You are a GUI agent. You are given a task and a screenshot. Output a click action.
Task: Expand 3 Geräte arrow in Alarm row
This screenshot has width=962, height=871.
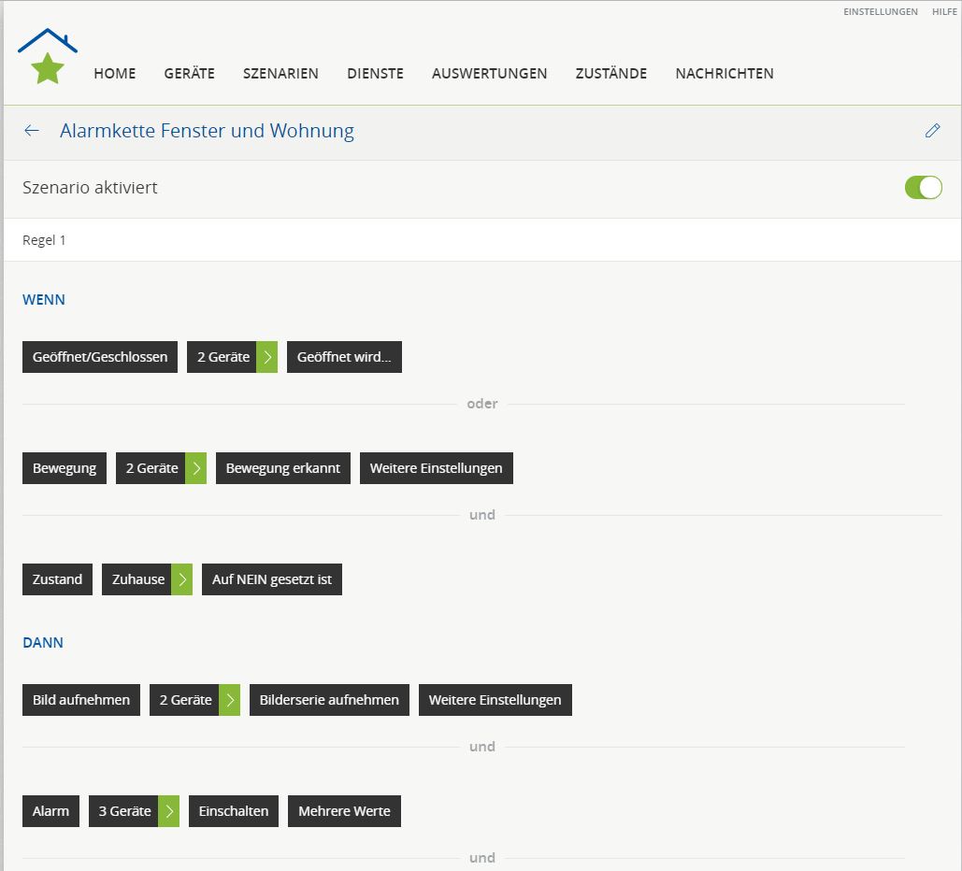tap(169, 811)
